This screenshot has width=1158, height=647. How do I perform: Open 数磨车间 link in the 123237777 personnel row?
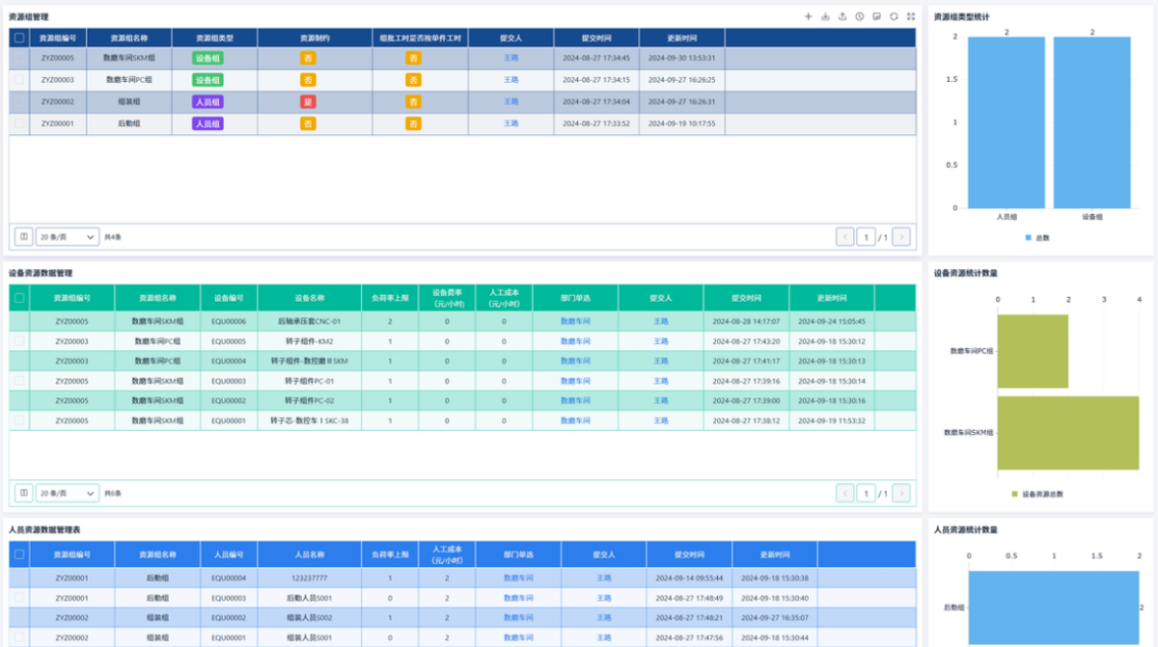point(518,578)
